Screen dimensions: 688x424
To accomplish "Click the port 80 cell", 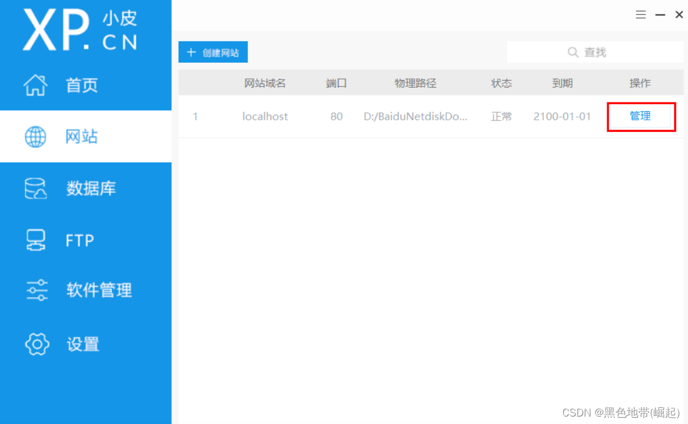I will coord(337,116).
